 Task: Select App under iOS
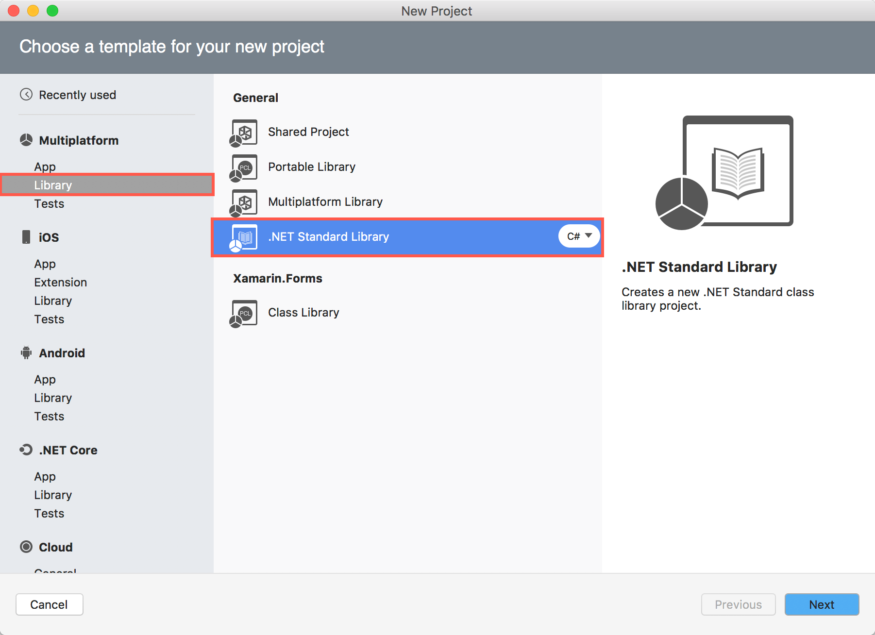point(45,264)
